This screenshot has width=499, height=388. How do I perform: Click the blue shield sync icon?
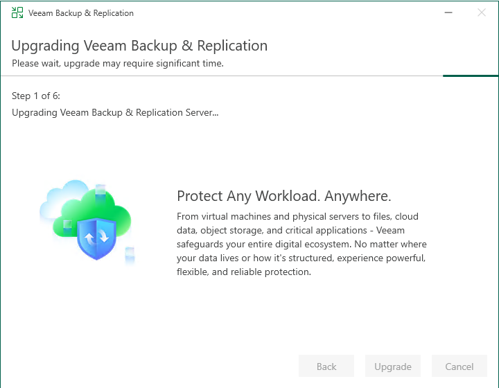tap(95, 238)
